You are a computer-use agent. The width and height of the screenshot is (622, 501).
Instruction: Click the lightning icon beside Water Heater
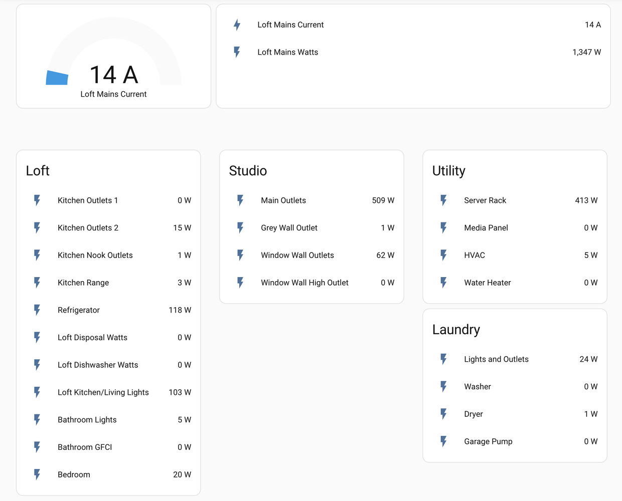coord(443,283)
